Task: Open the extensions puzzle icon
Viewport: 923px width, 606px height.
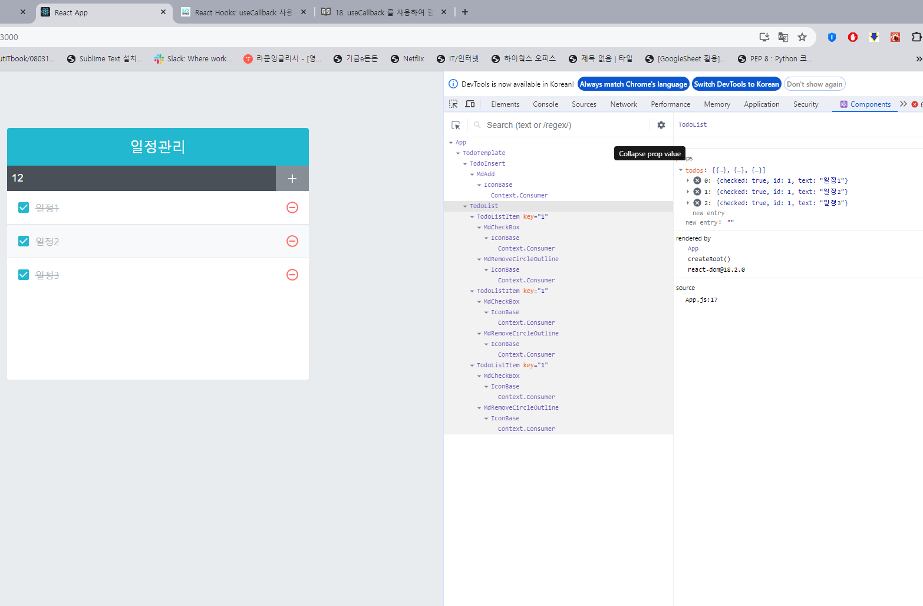Action: click(917, 37)
